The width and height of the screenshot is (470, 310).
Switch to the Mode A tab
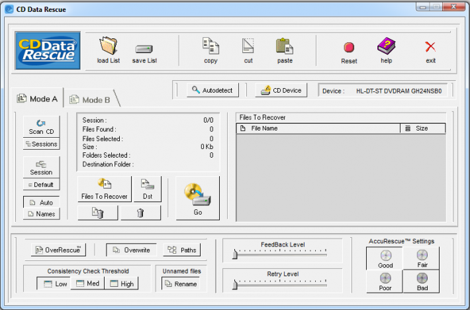tap(38, 99)
